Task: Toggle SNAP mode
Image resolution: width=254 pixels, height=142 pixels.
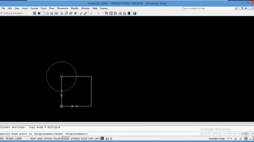Action: 33,138
